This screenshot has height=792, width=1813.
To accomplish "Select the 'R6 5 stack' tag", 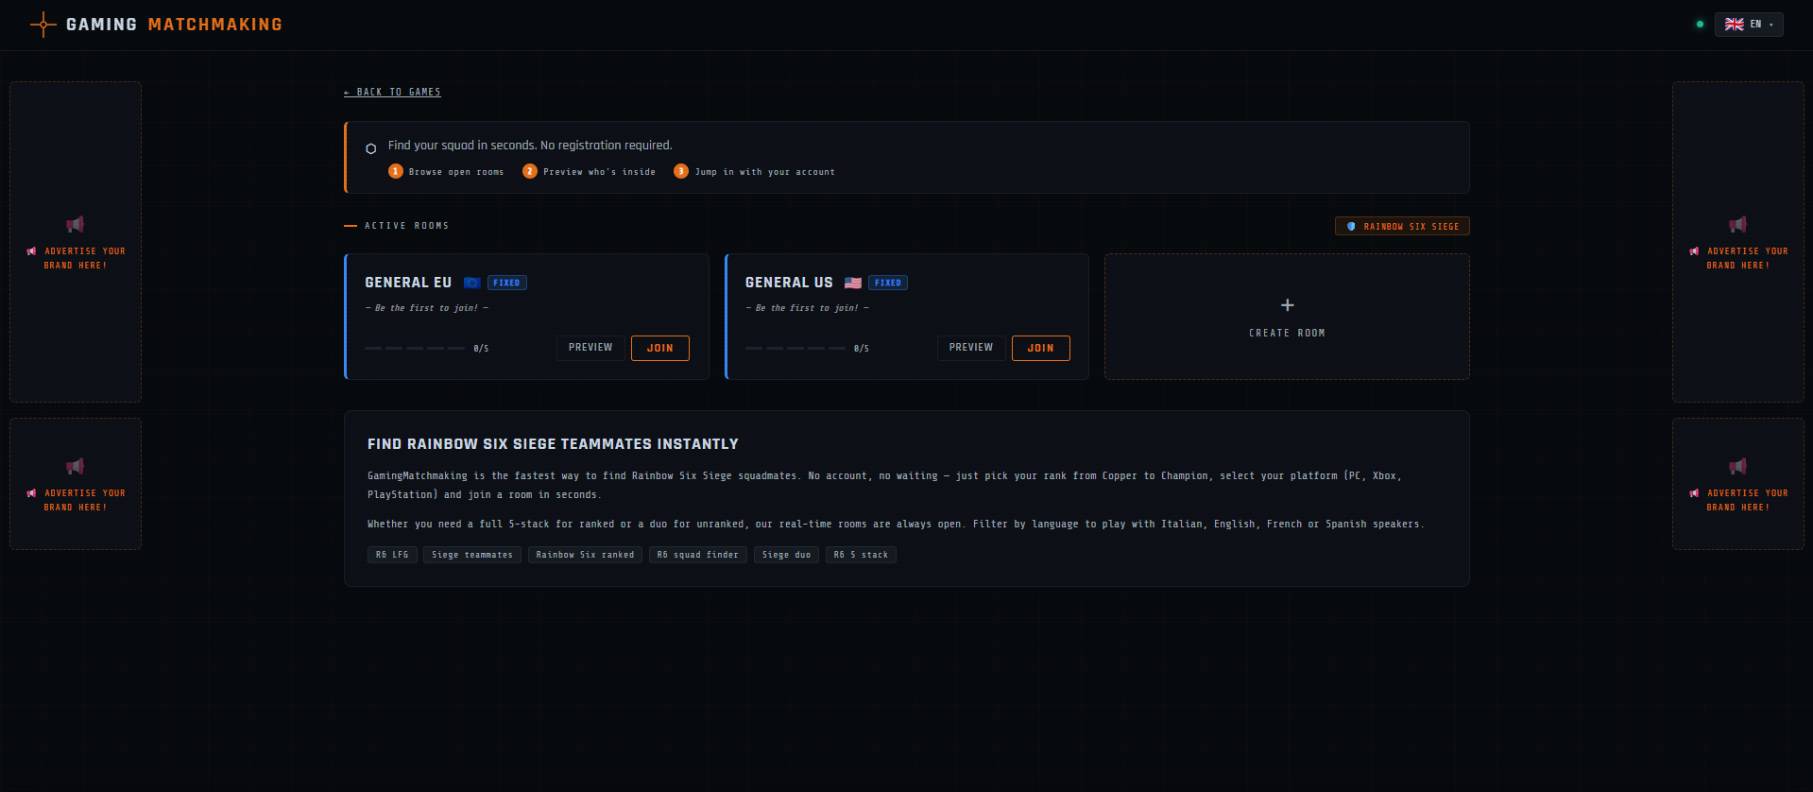I will point(861,555).
